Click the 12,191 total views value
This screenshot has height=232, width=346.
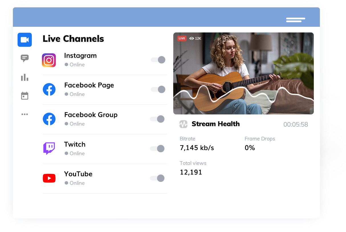191,172
